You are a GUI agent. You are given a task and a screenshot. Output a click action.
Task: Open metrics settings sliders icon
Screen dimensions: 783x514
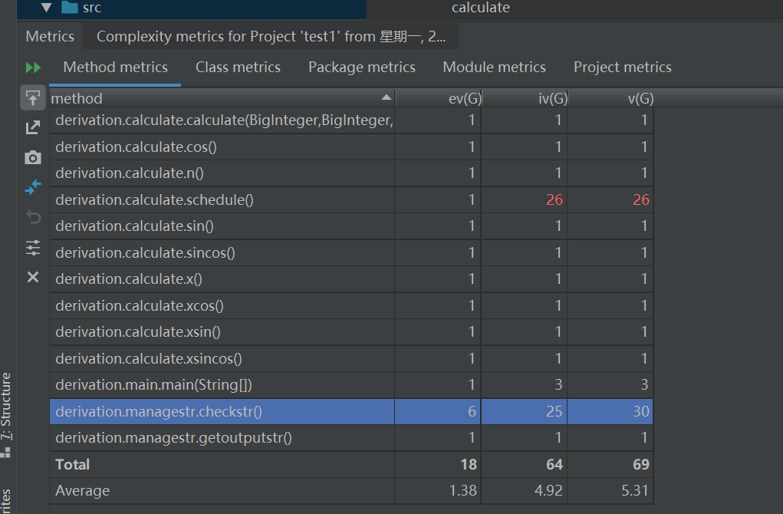pyautogui.click(x=33, y=247)
